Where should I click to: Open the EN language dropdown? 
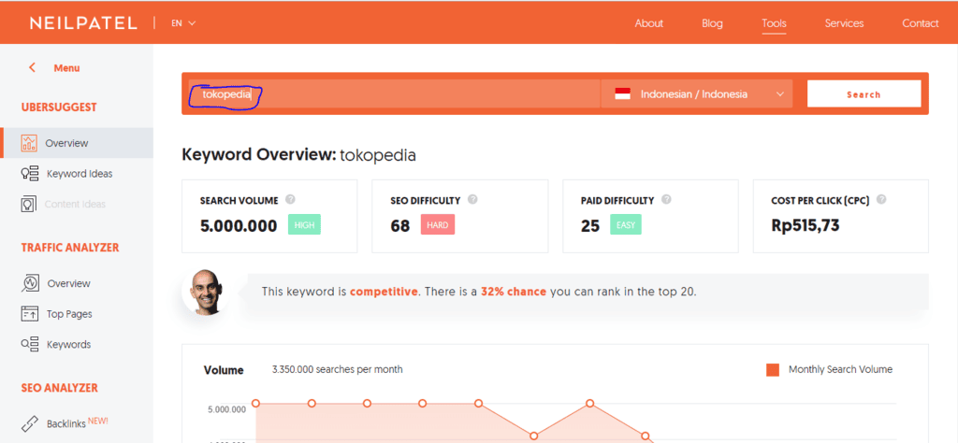click(183, 23)
